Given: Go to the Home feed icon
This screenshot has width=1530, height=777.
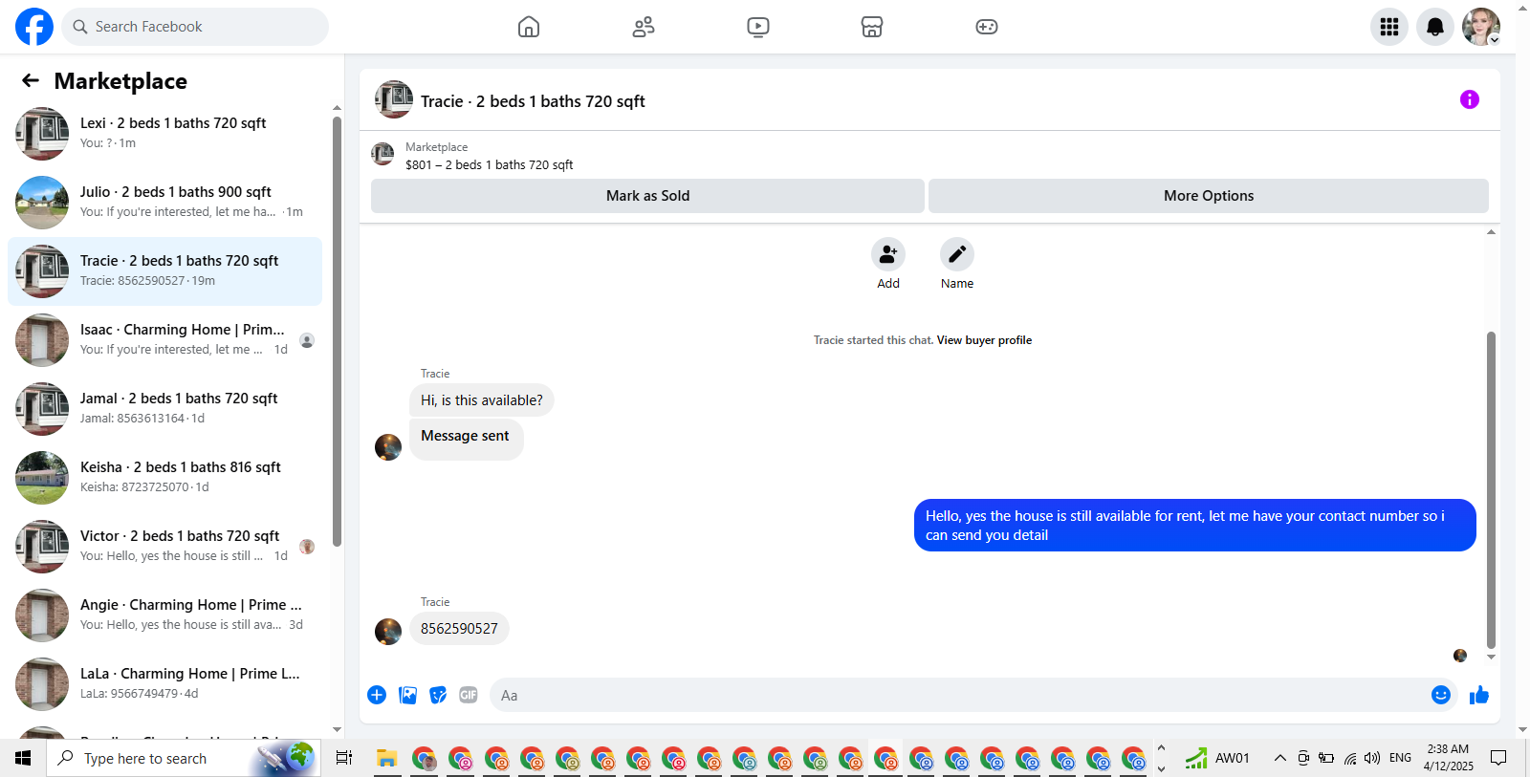Looking at the screenshot, I should 529,27.
